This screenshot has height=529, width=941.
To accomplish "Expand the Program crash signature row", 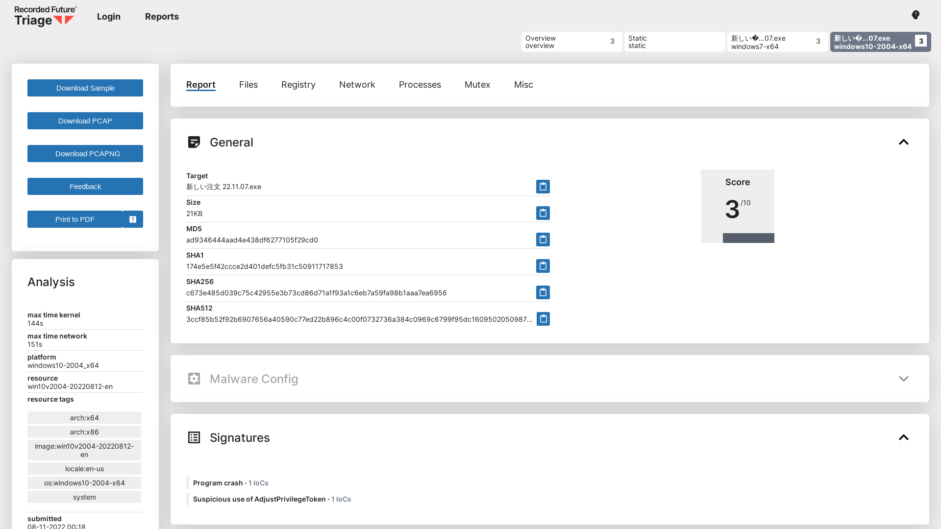I will 218,483.
